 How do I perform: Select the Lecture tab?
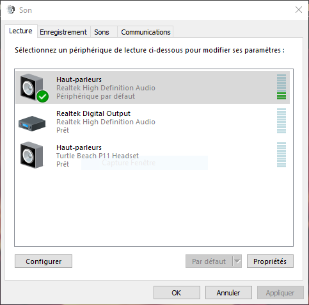pos(20,31)
